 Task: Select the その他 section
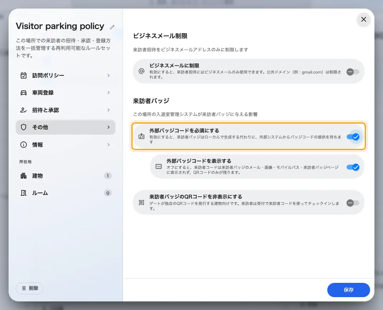pos(65,127)
